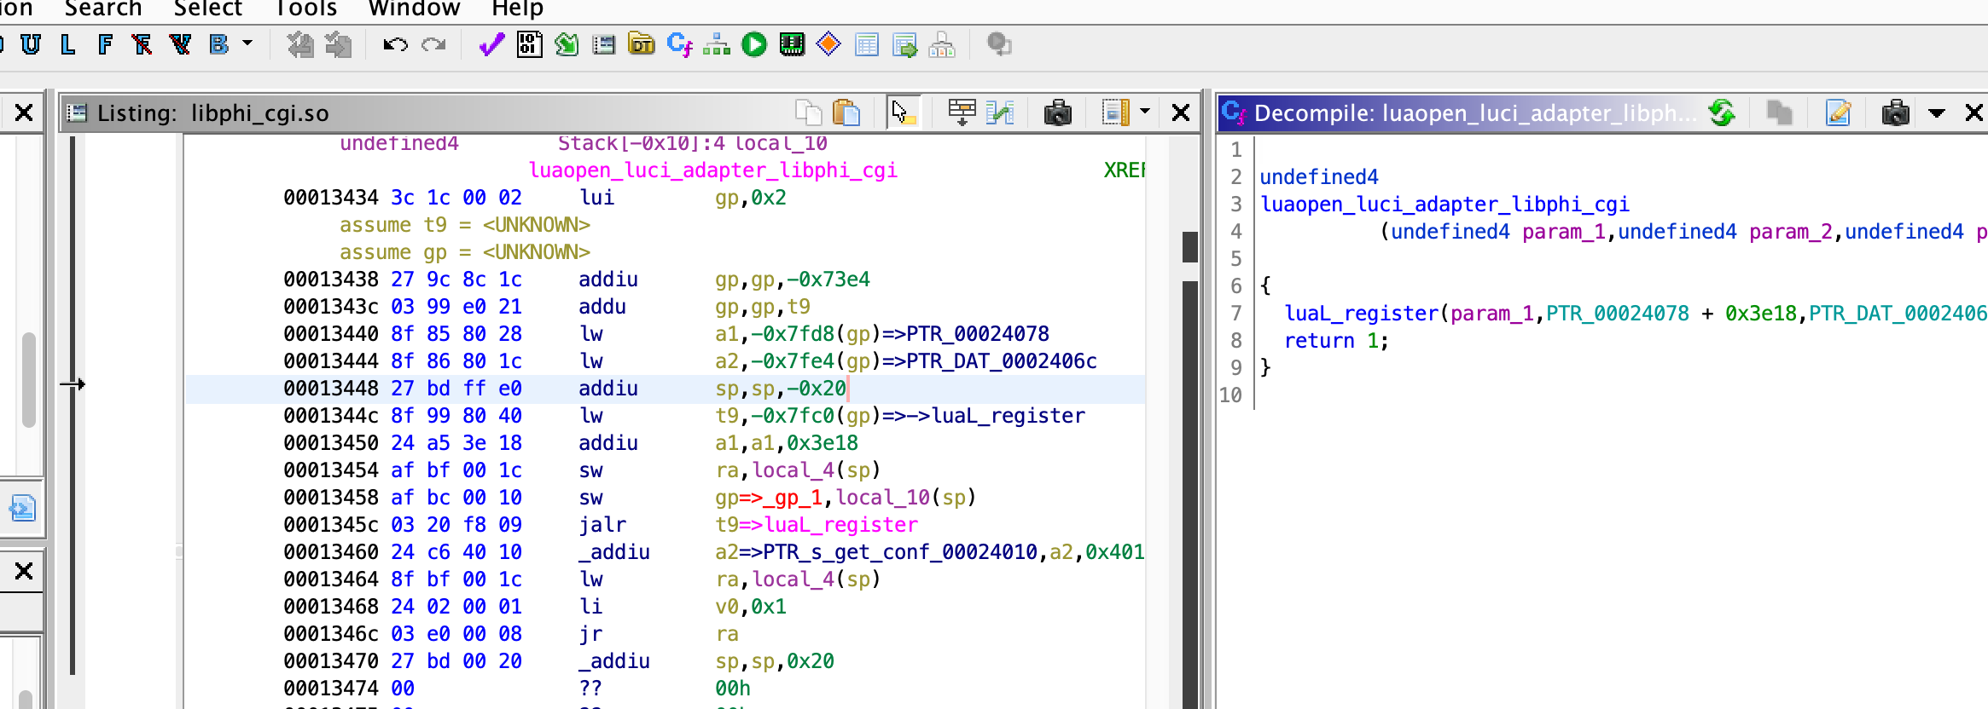
Task: Click the F (function) navigation toolbar icon
Action: (105, 44)
